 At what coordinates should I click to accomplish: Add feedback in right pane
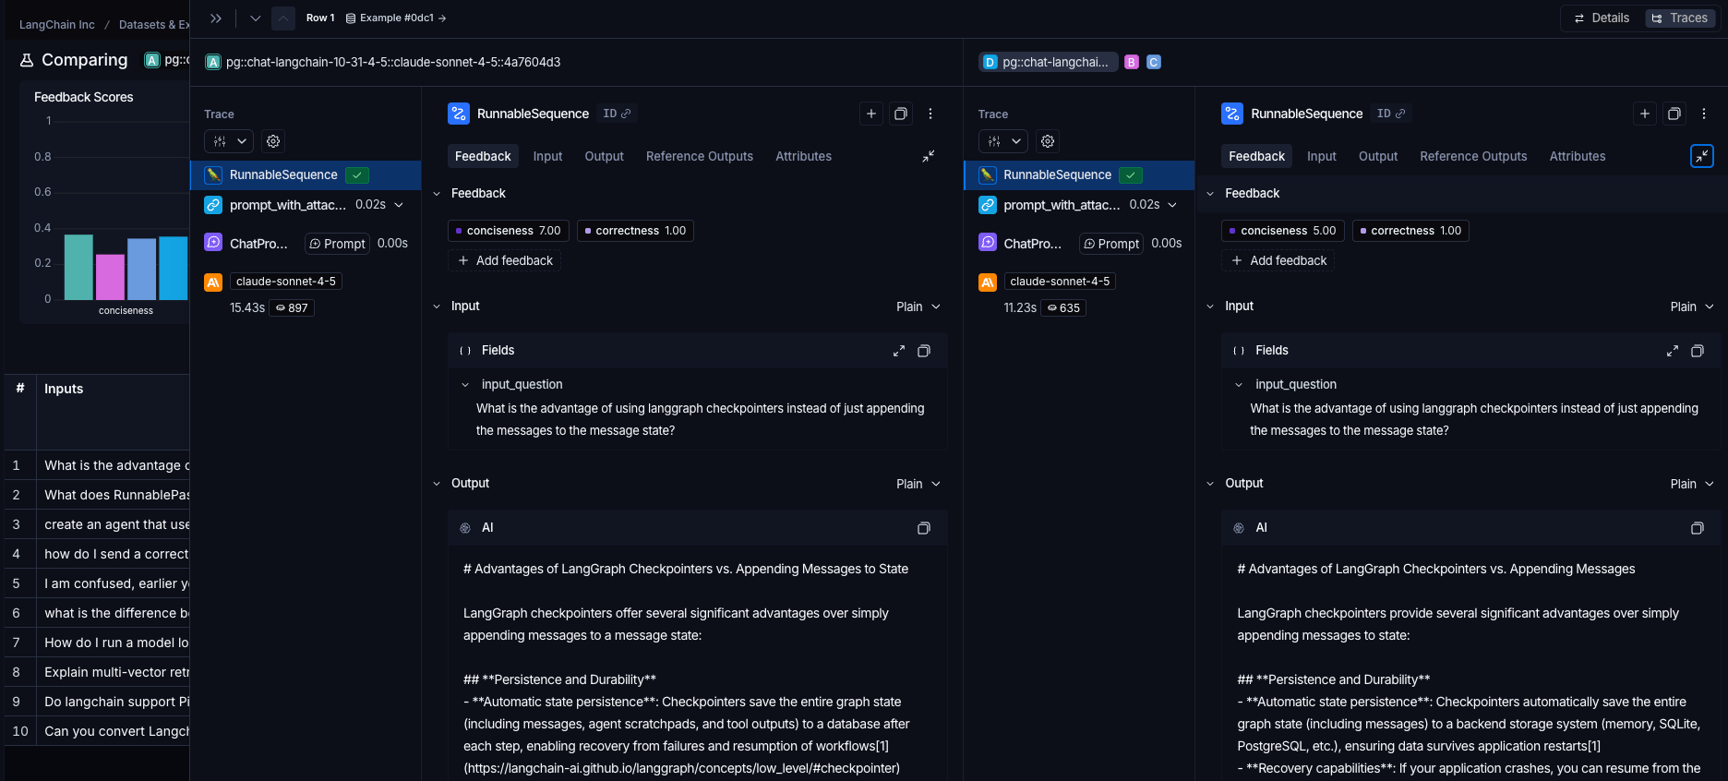point(1278,261)
